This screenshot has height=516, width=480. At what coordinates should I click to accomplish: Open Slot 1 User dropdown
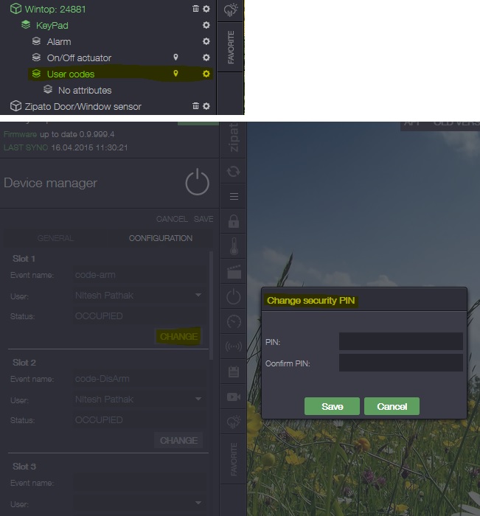pos(198,296)
